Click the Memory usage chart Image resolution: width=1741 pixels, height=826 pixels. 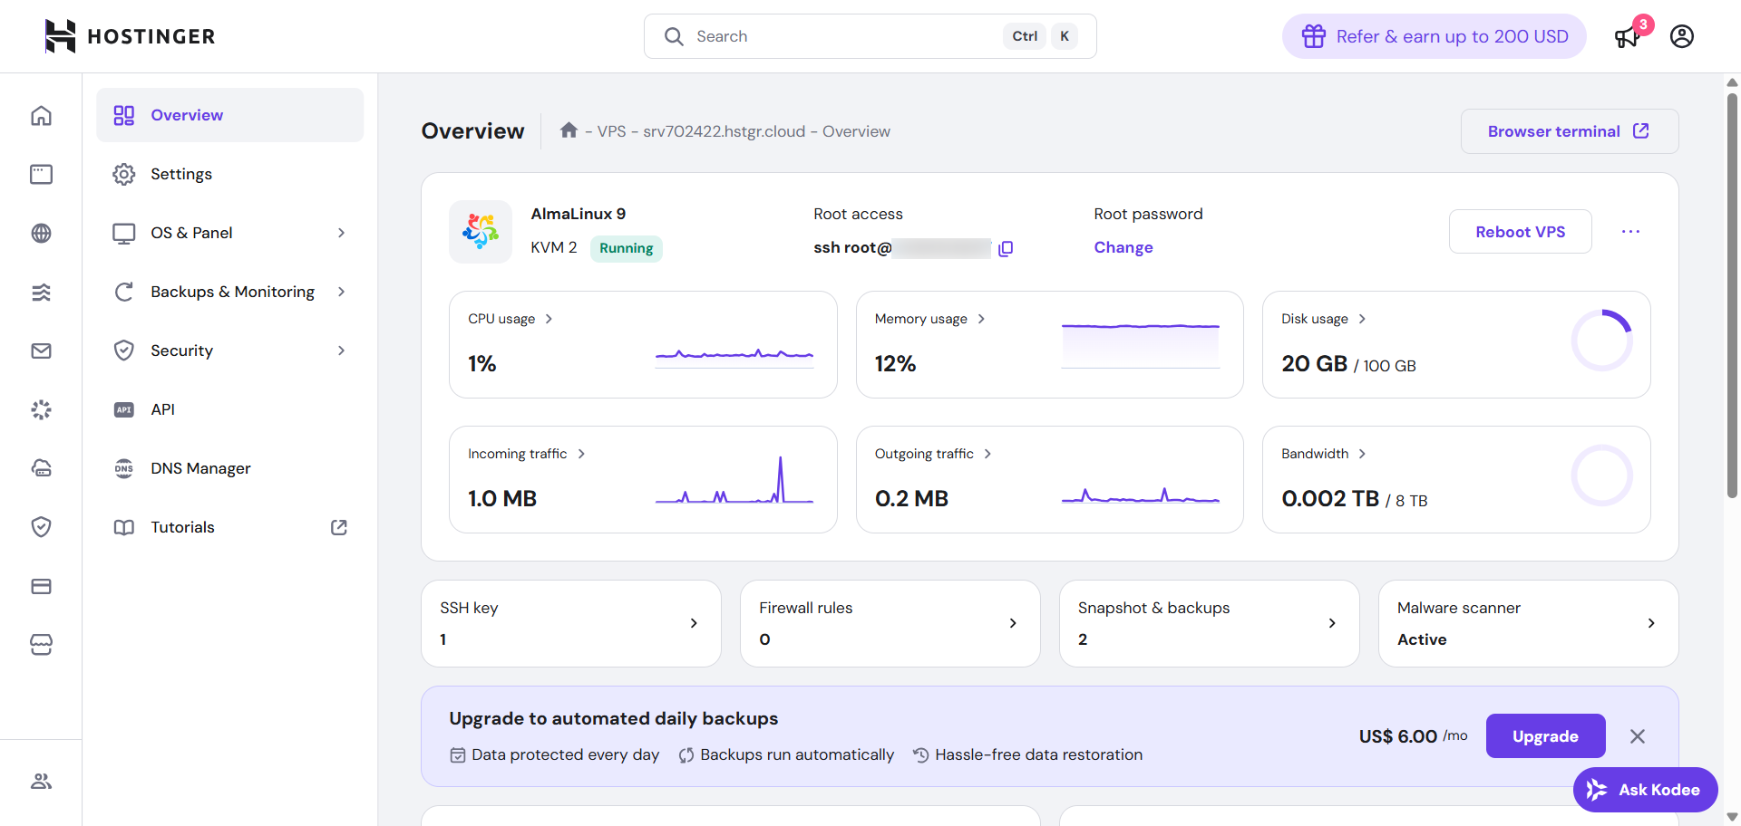tap(1141, 345)
